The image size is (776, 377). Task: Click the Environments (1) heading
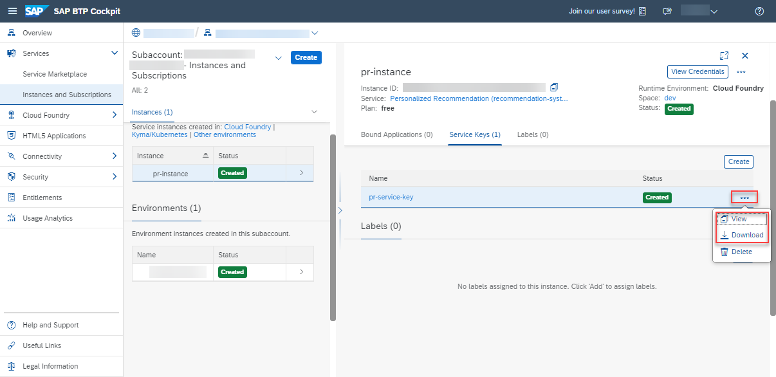pos(166,208)
